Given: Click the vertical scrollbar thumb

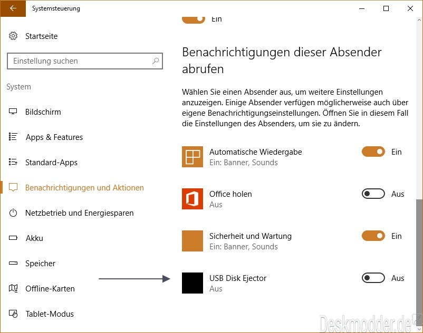Looking at the screenshot, I should pyautogui.click(x=419, y=263).
